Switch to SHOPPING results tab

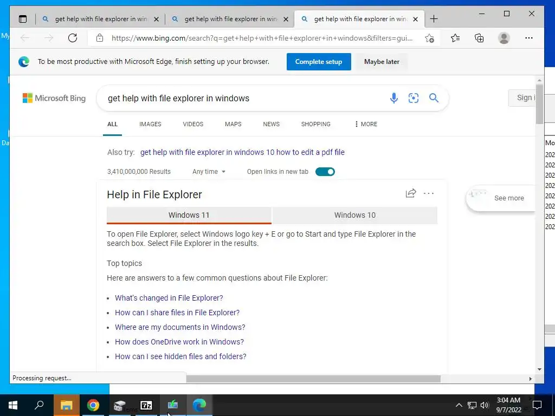316,124
